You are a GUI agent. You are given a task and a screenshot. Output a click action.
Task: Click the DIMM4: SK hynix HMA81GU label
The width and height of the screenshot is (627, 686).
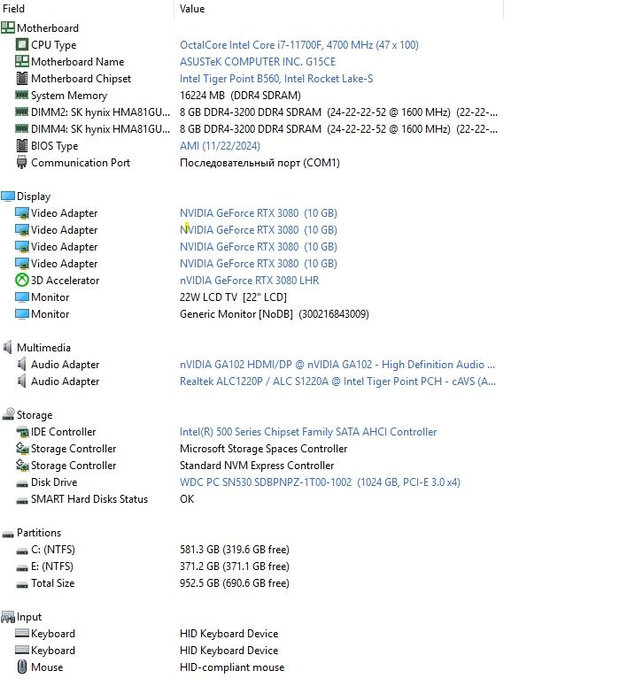click(x=100, y=129)
